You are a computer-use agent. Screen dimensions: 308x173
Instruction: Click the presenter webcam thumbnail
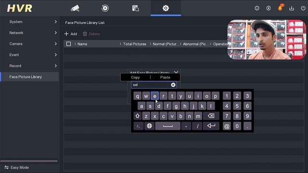click(267, 39)
